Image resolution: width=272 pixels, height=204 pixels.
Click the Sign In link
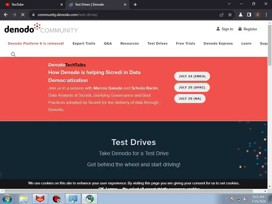pyautogui.click(x=225, y=29)
